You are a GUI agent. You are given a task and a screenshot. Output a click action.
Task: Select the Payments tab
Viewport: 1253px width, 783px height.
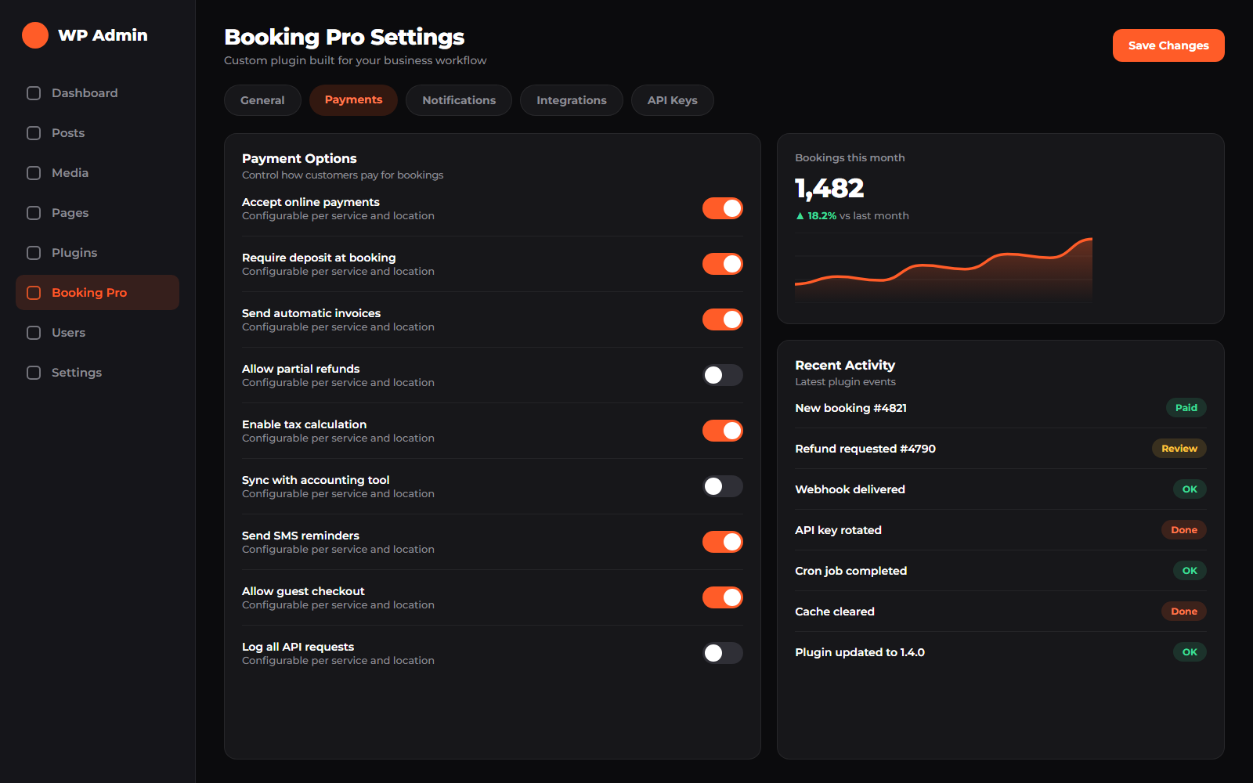click(353, 100)
